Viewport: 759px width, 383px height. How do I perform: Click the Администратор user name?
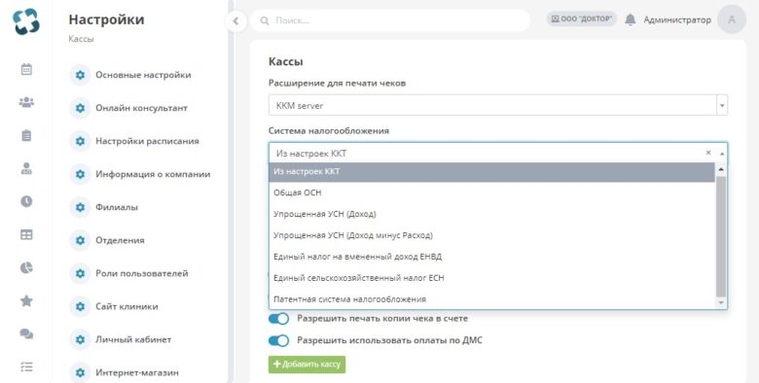pos(677,19)
